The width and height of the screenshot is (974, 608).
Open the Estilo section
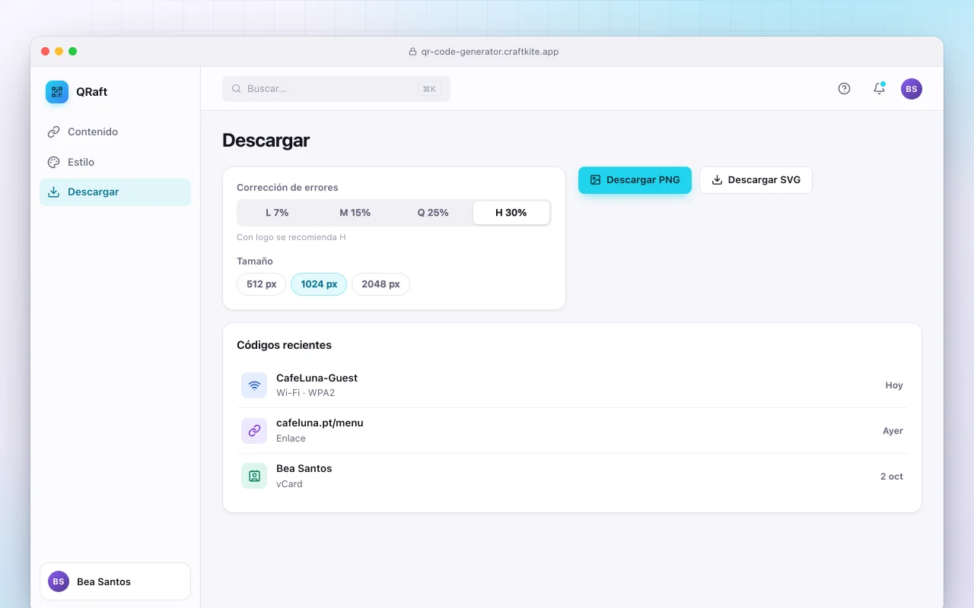click(115, 162)
